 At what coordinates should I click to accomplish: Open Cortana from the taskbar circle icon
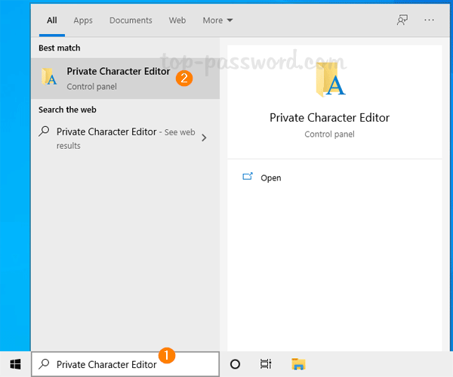[x=235, y=363]
